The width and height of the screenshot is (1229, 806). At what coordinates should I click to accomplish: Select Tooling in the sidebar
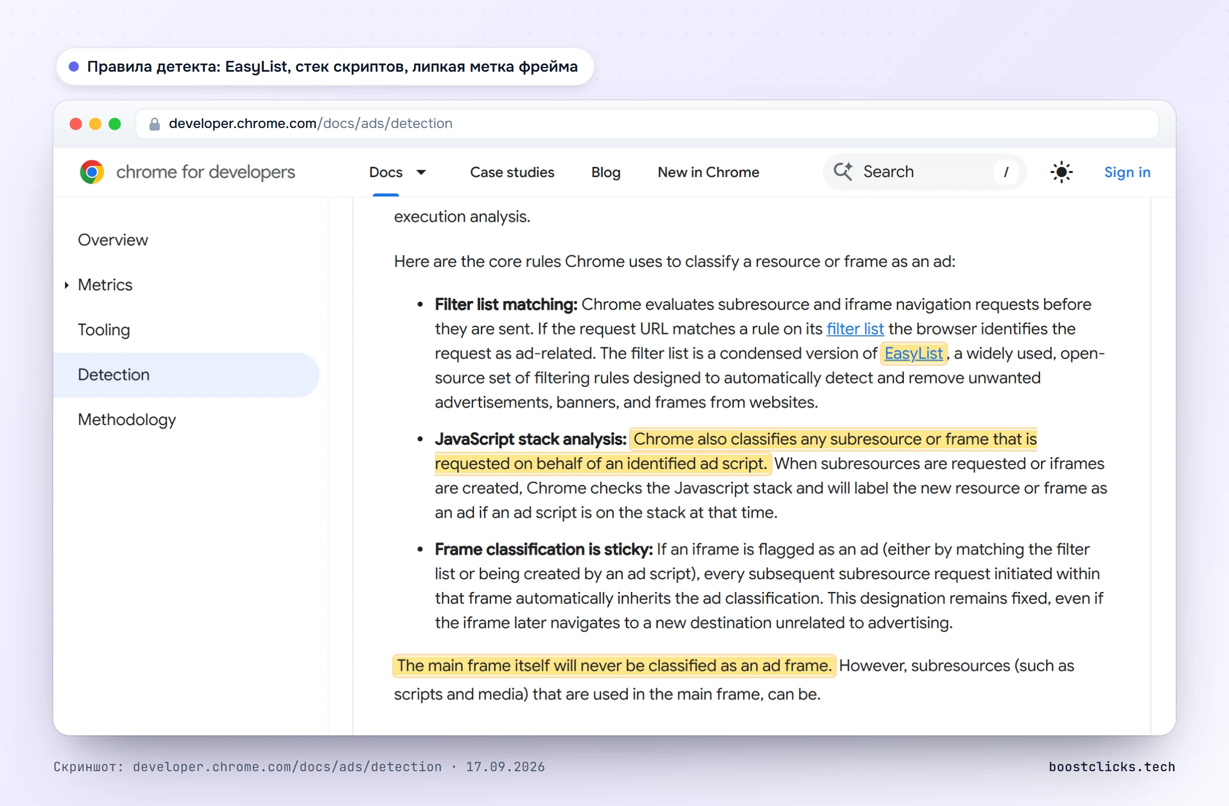(104, 330)
